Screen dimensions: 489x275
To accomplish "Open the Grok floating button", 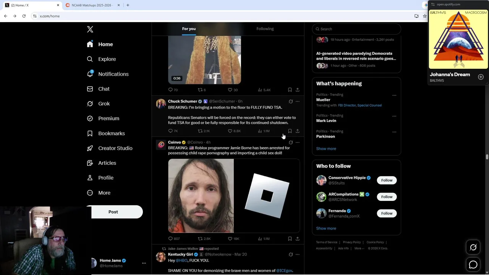I will click(x=473, y=247).
